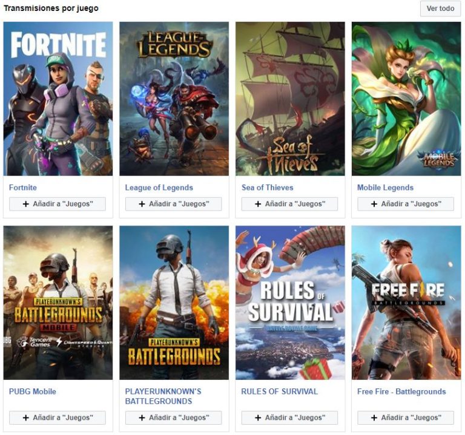Select the Free Fire Battlegrounds cover thumbnail

[x=406, y=303]
